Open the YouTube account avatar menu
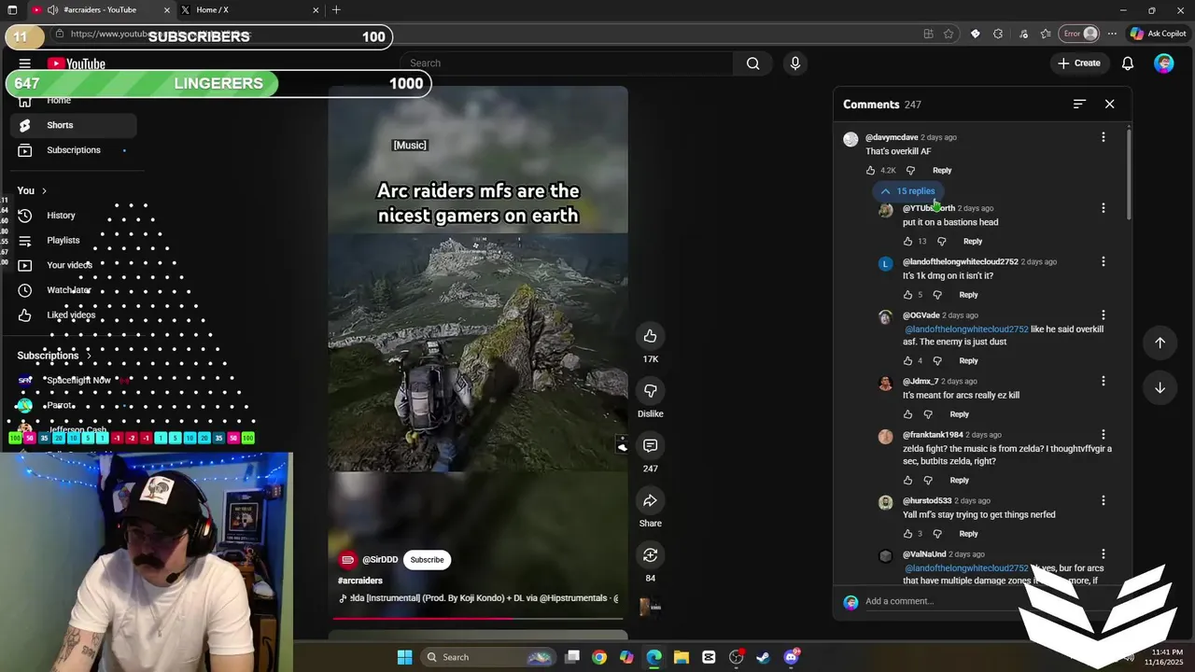This screenshot has height=672, width=1195. tap(1163, 63)
